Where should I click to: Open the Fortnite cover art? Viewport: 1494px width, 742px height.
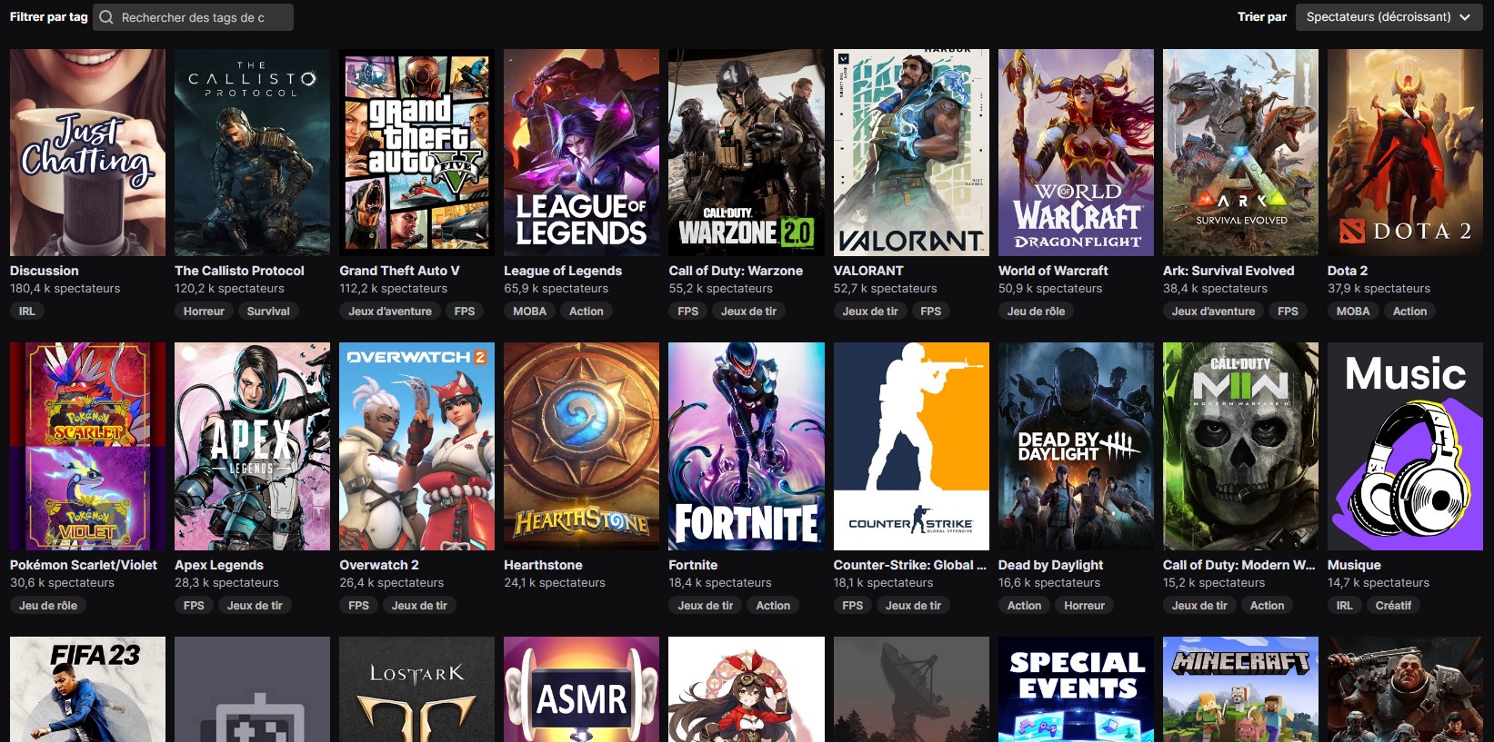click(747, 446)
